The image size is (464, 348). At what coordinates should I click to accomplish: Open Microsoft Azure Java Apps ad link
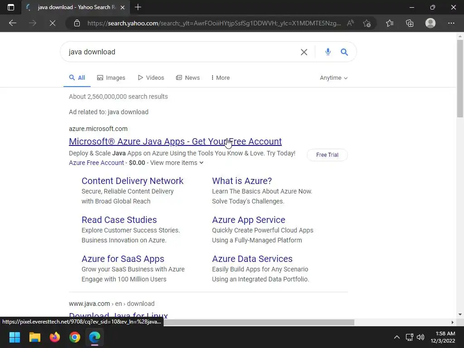(x=175, y=141)
